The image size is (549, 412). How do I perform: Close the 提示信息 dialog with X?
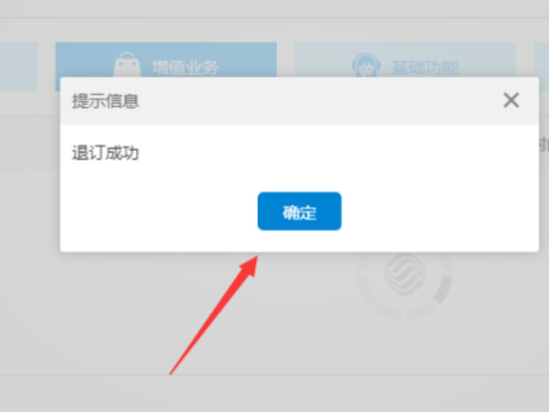pyautogui.click(x=511, y=100)
